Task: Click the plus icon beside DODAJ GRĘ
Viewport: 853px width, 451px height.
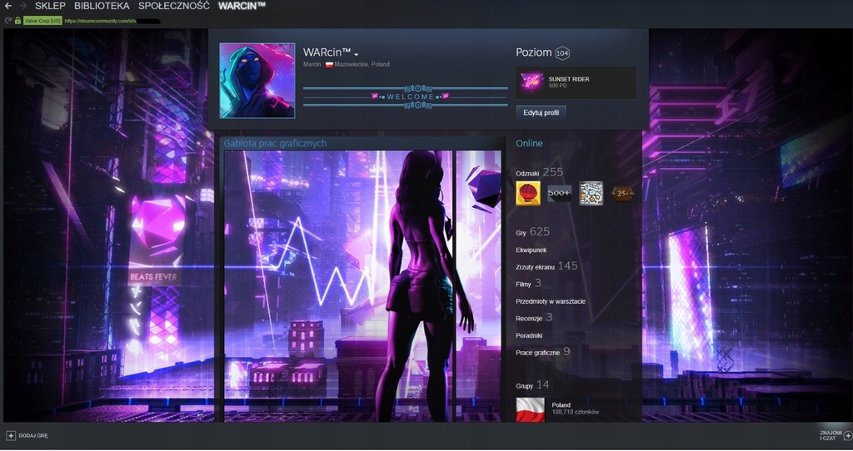Action: point(11,435)
